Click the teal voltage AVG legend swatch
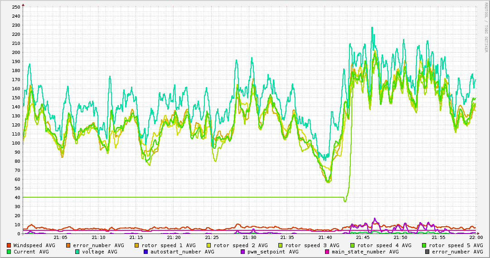490x258 pixels. 78,252
